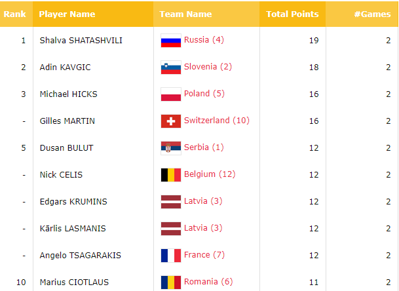Image resolution: width=399 pixels, height=291 pixels.
Task: Open the Russia (4) team link
Action: coord(204,40)
